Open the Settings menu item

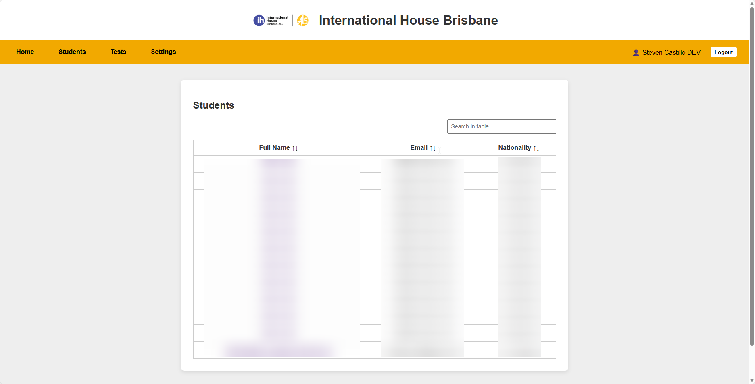click(x=163, y=52)
